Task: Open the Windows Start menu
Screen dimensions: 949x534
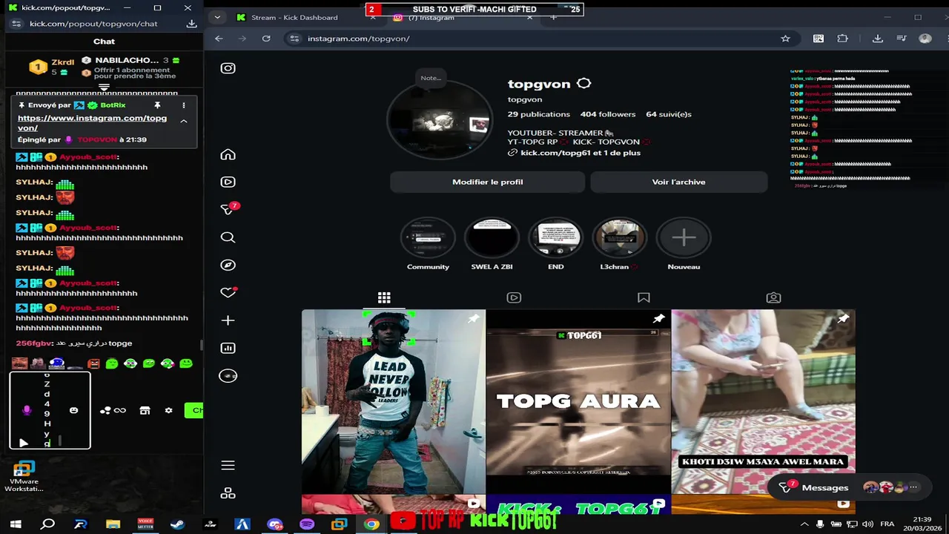Action: 16,524
